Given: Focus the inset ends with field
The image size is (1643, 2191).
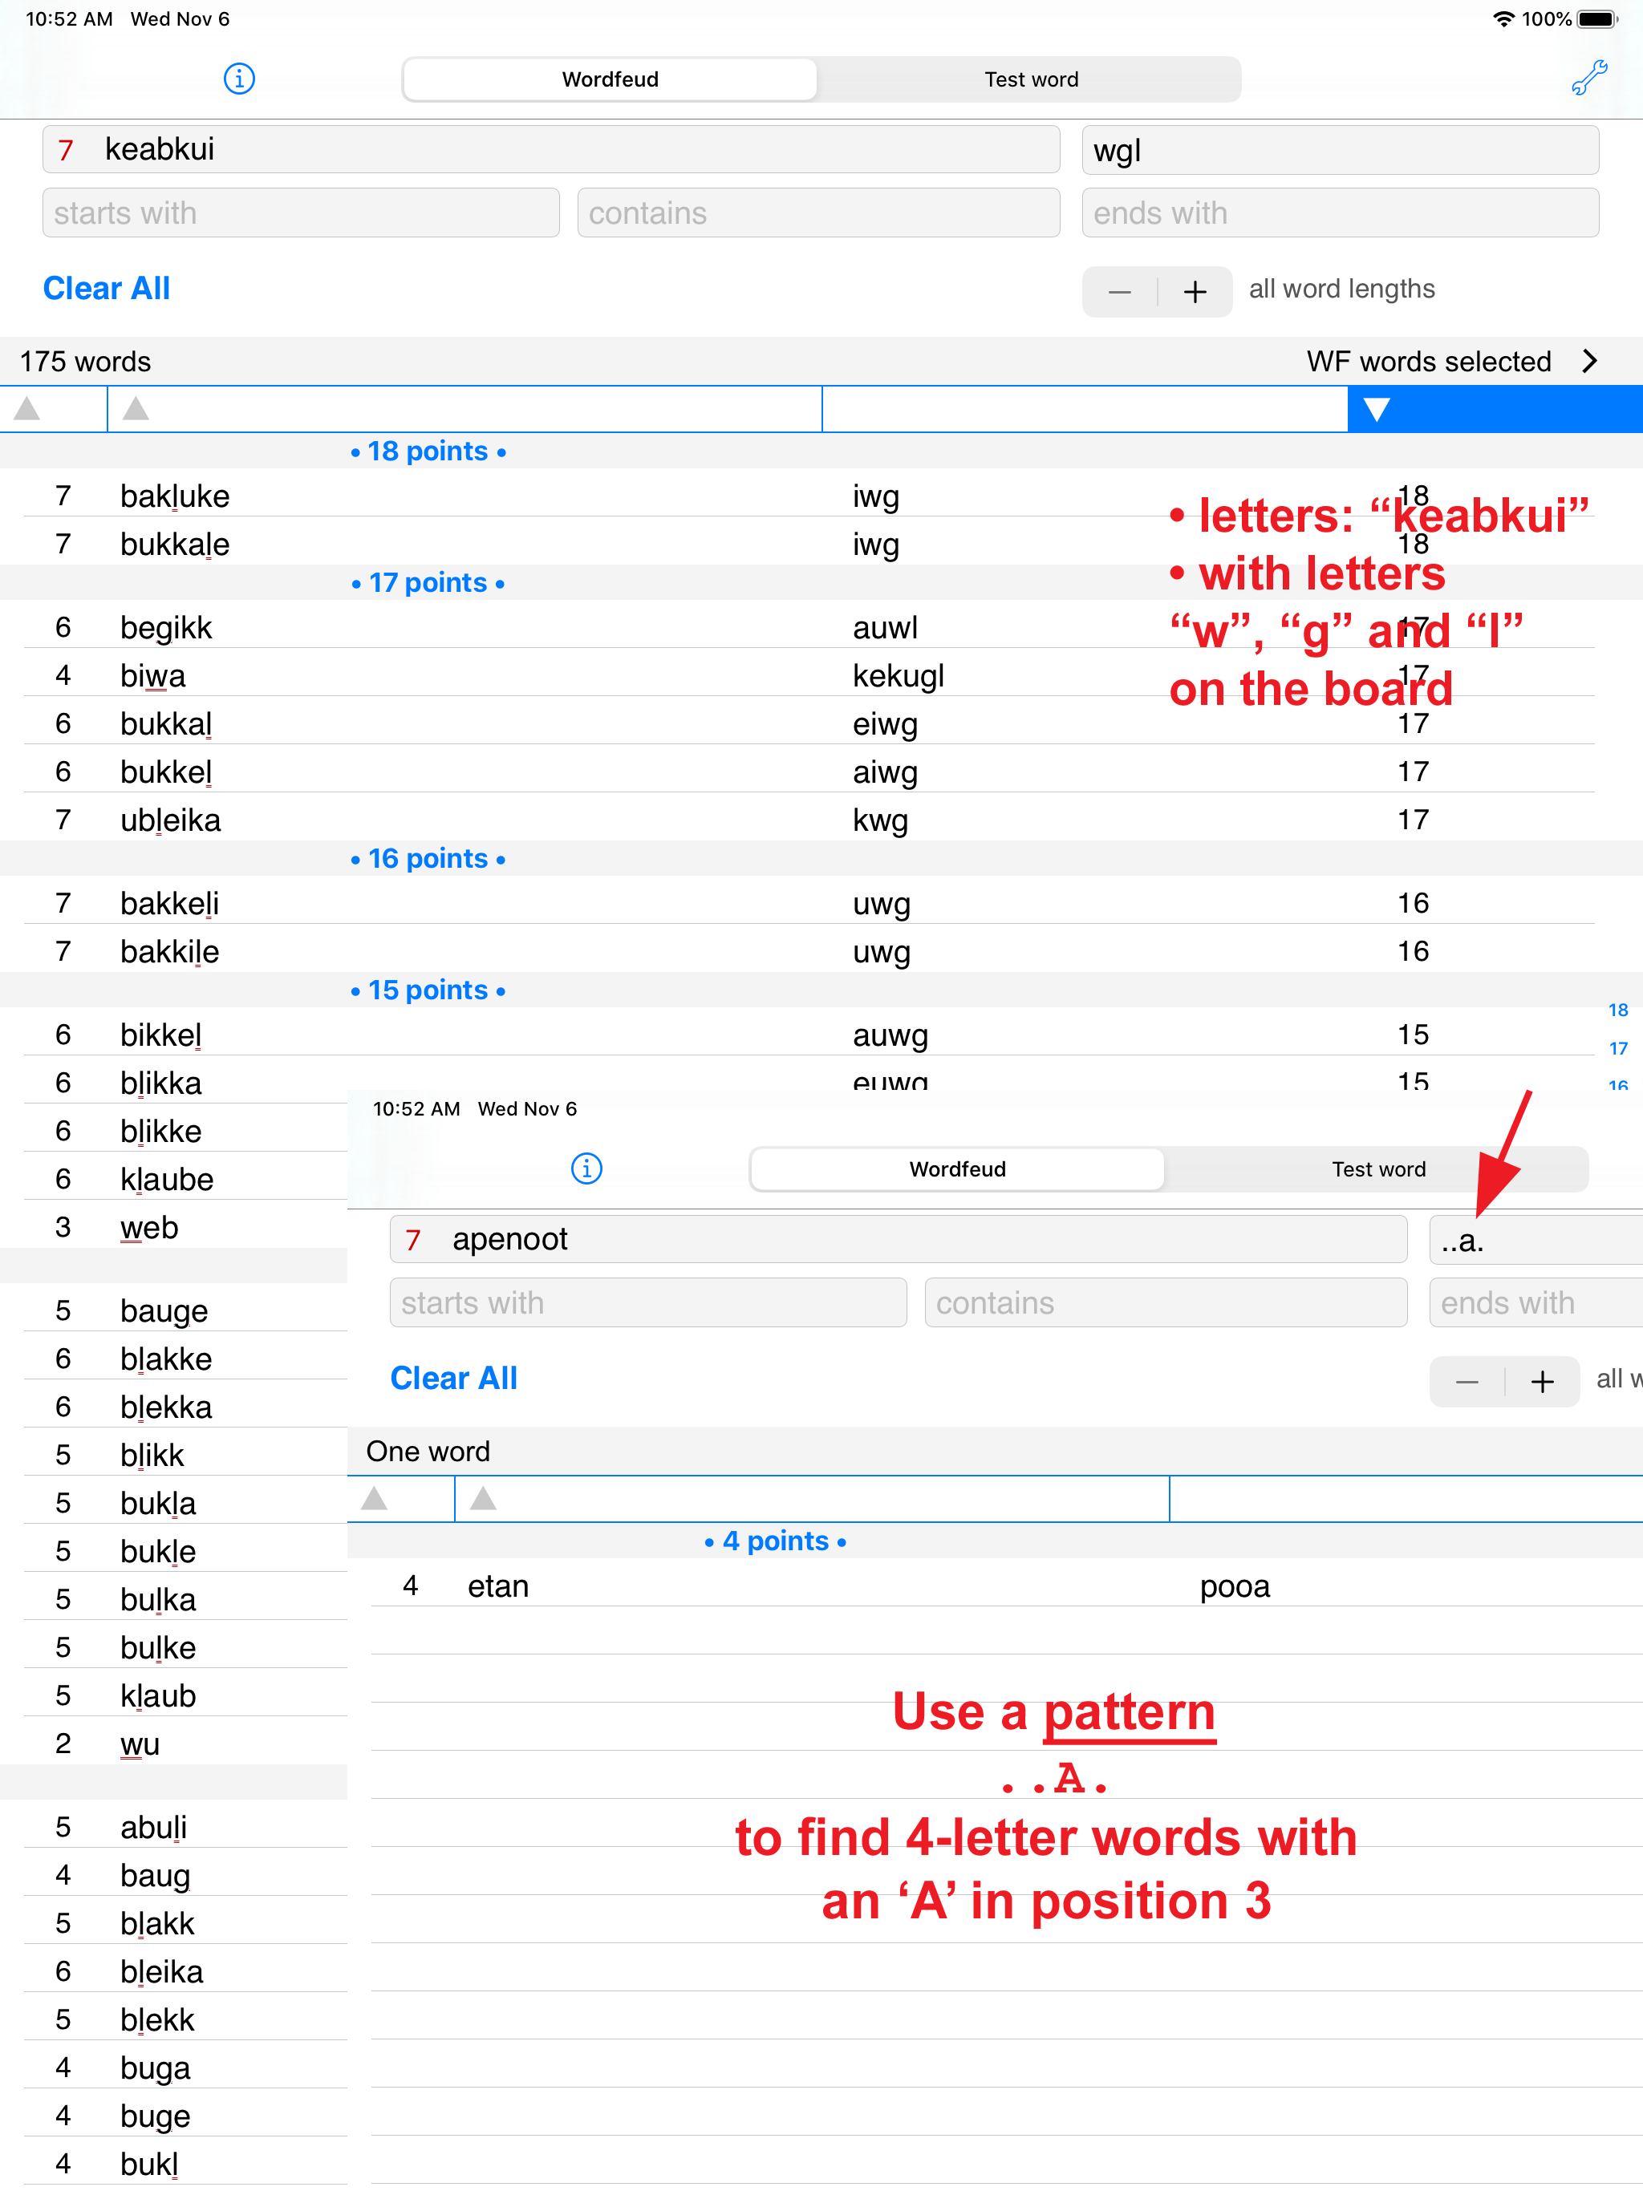Looking at the screenshot, I should 1536,1302.
